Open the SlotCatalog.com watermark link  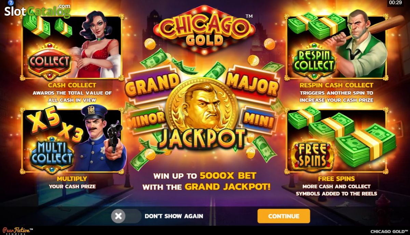[37, 11]
